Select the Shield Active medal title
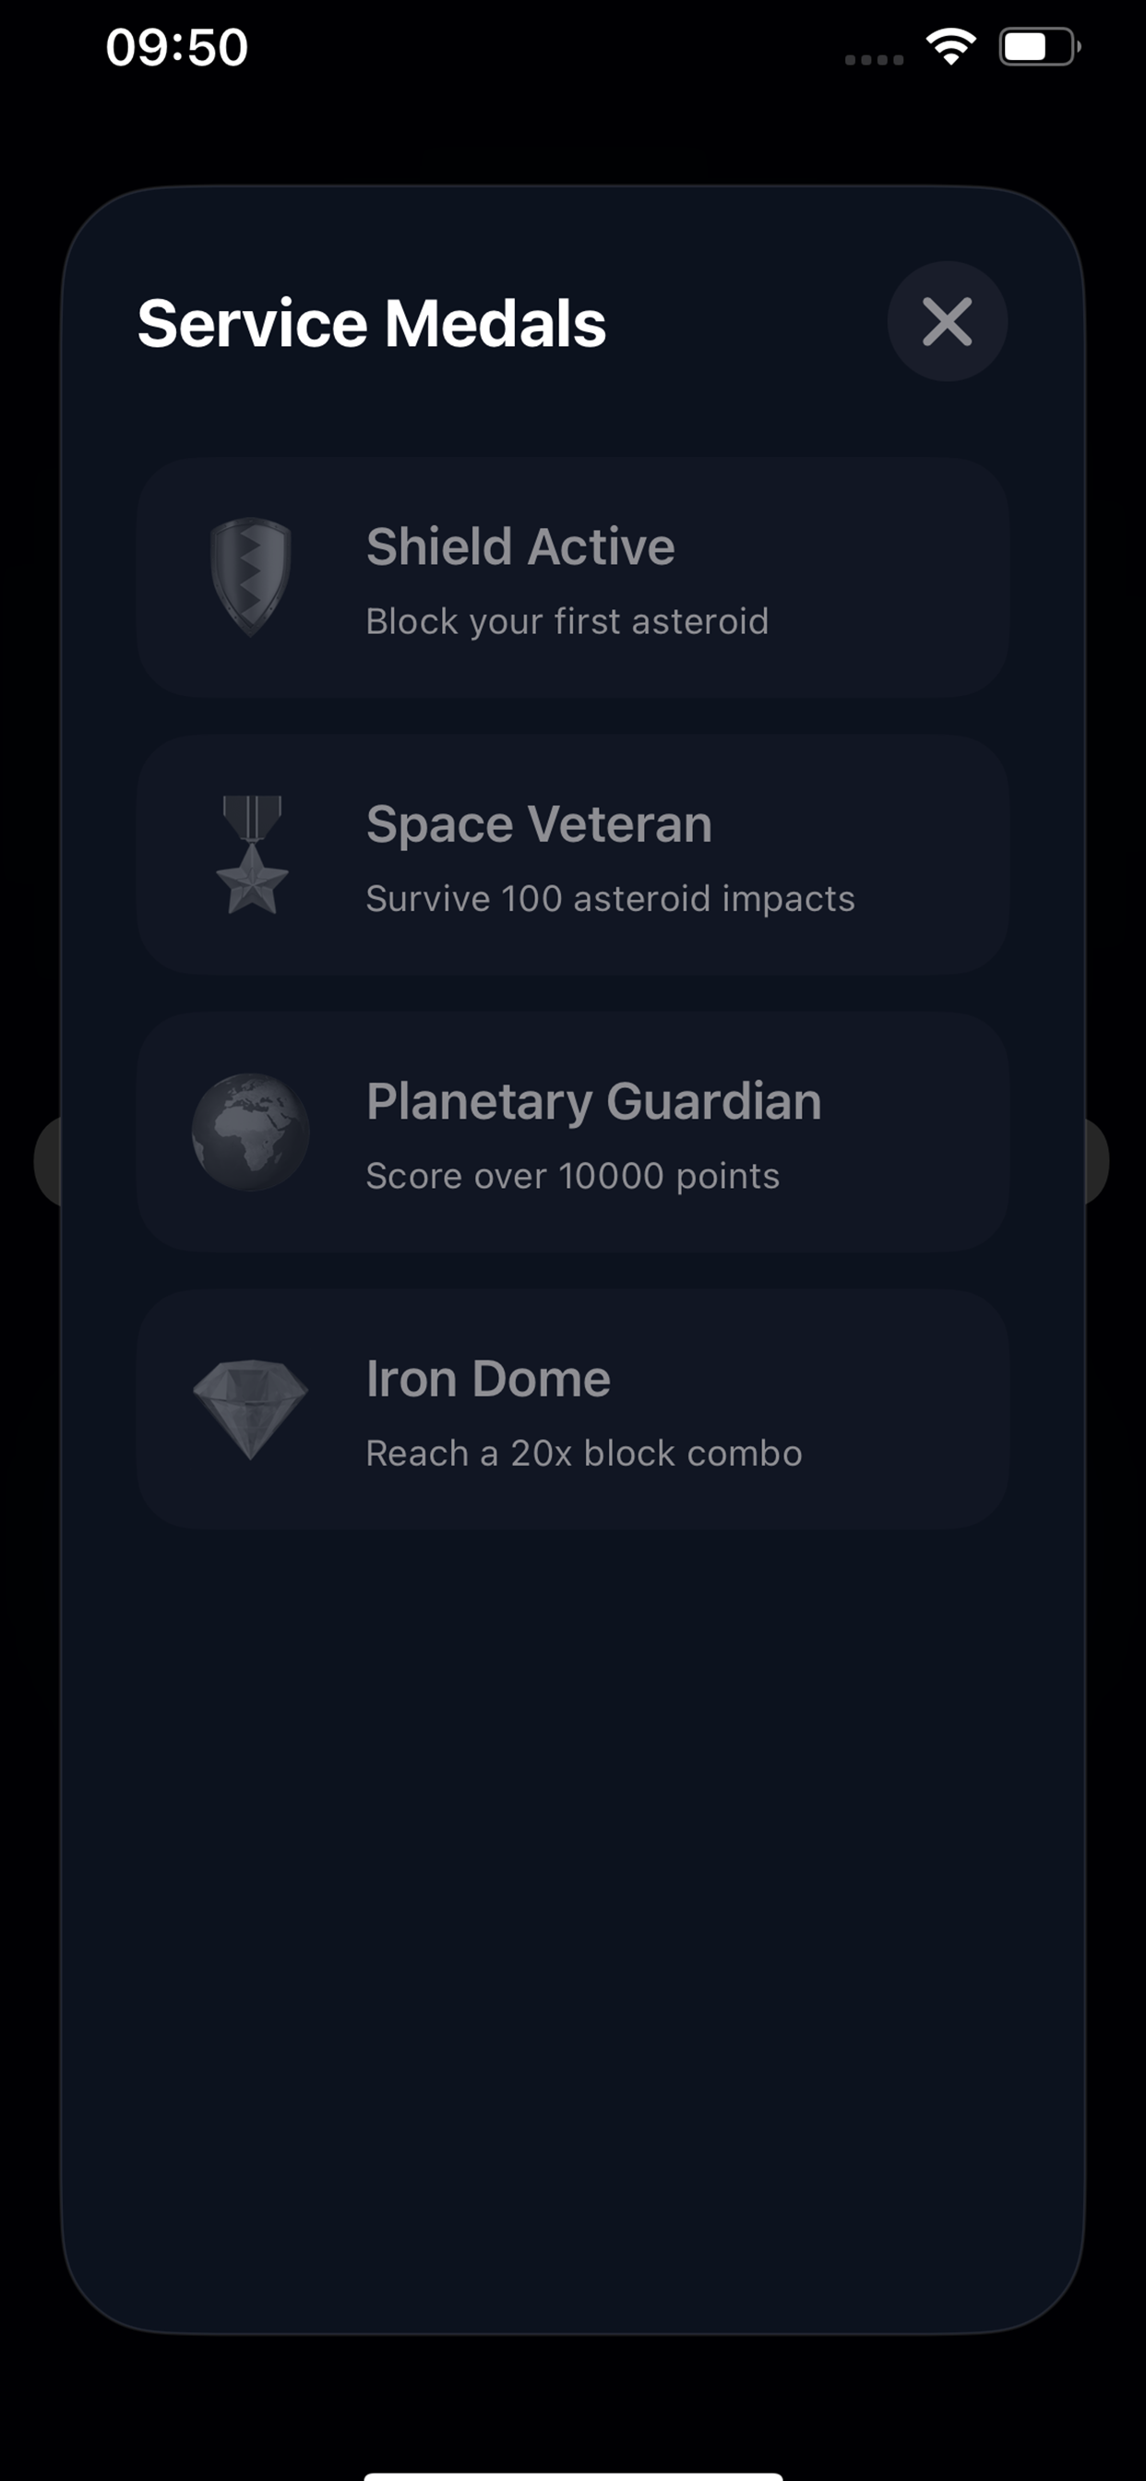 (x=520, y=547)
